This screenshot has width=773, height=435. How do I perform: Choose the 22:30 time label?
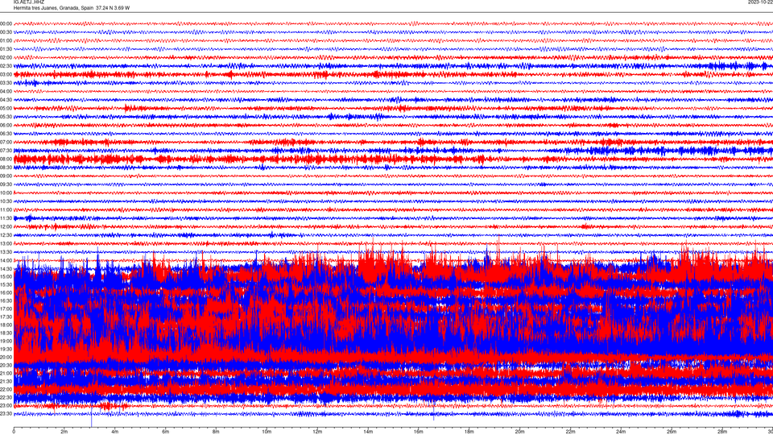pyautogui.click(x=6, y=397)
